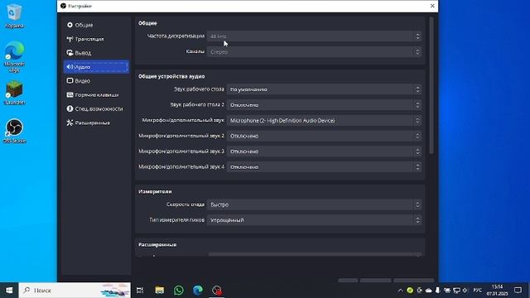Click the Общие heading above Частота дискретизации
The width and height of the screenshot is (530, 298).
[x=147, y=23]
